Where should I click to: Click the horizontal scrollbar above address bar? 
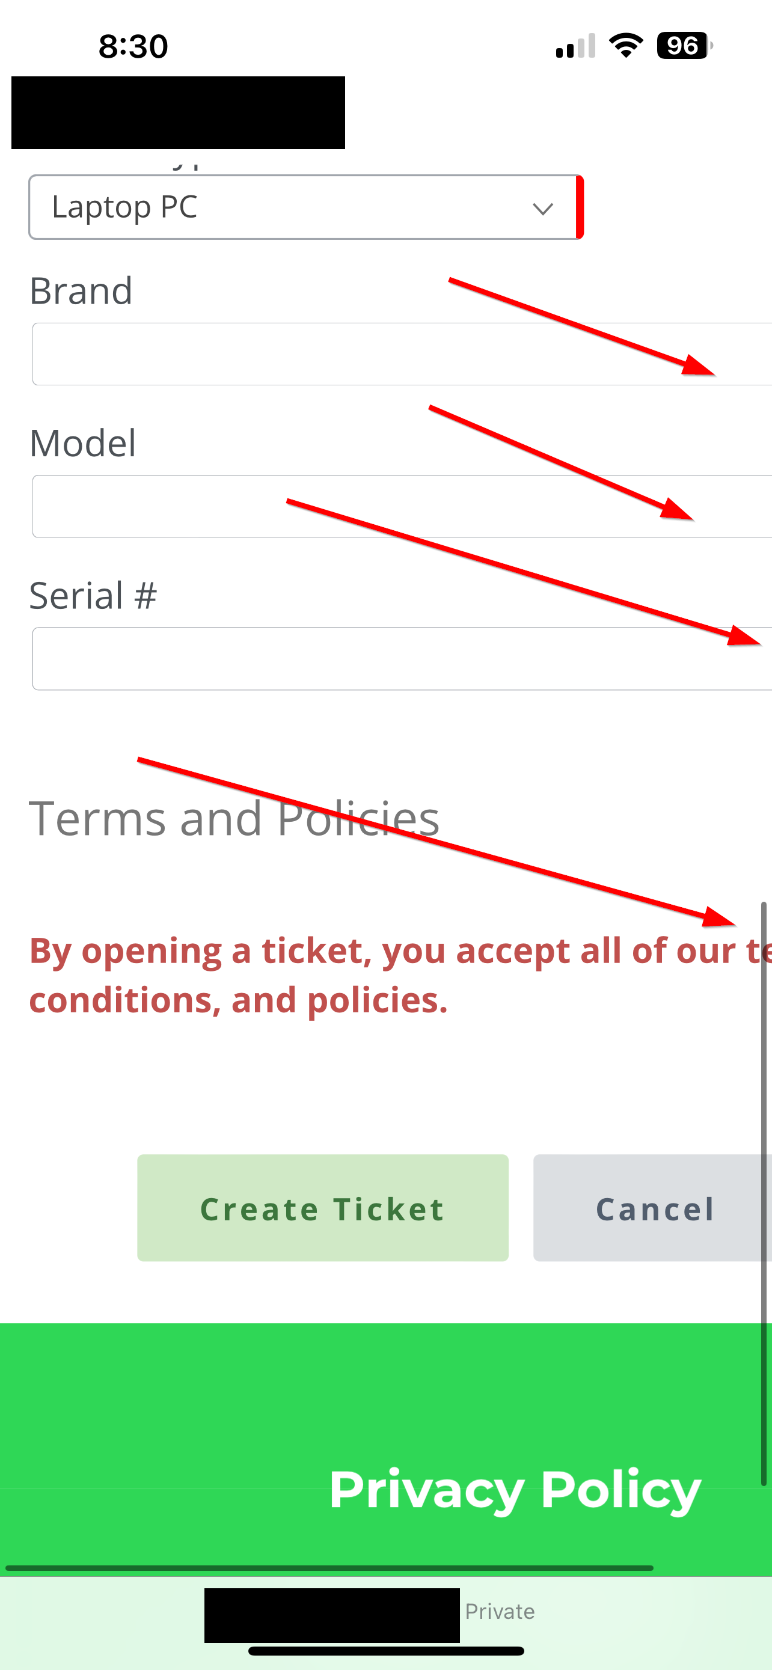pos(329,1568)
